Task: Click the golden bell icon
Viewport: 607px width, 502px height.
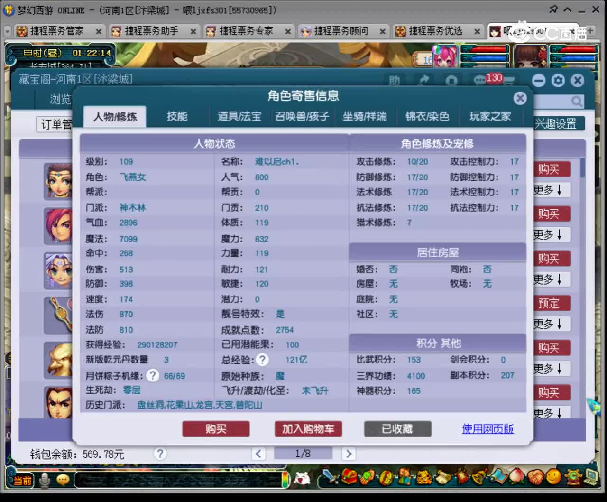Action: tap(480, 476)
